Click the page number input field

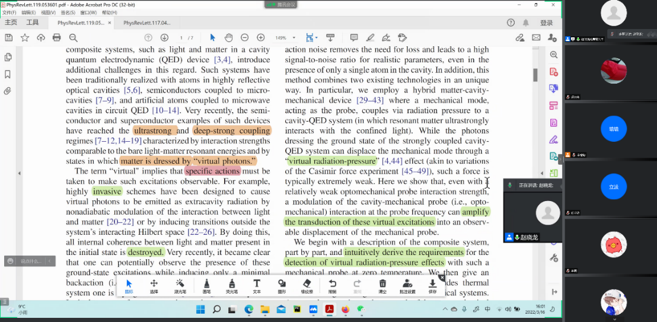(181, 38)
